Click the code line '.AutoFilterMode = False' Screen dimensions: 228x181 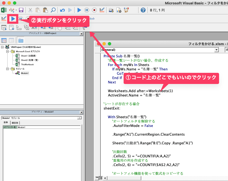[133, 126]
